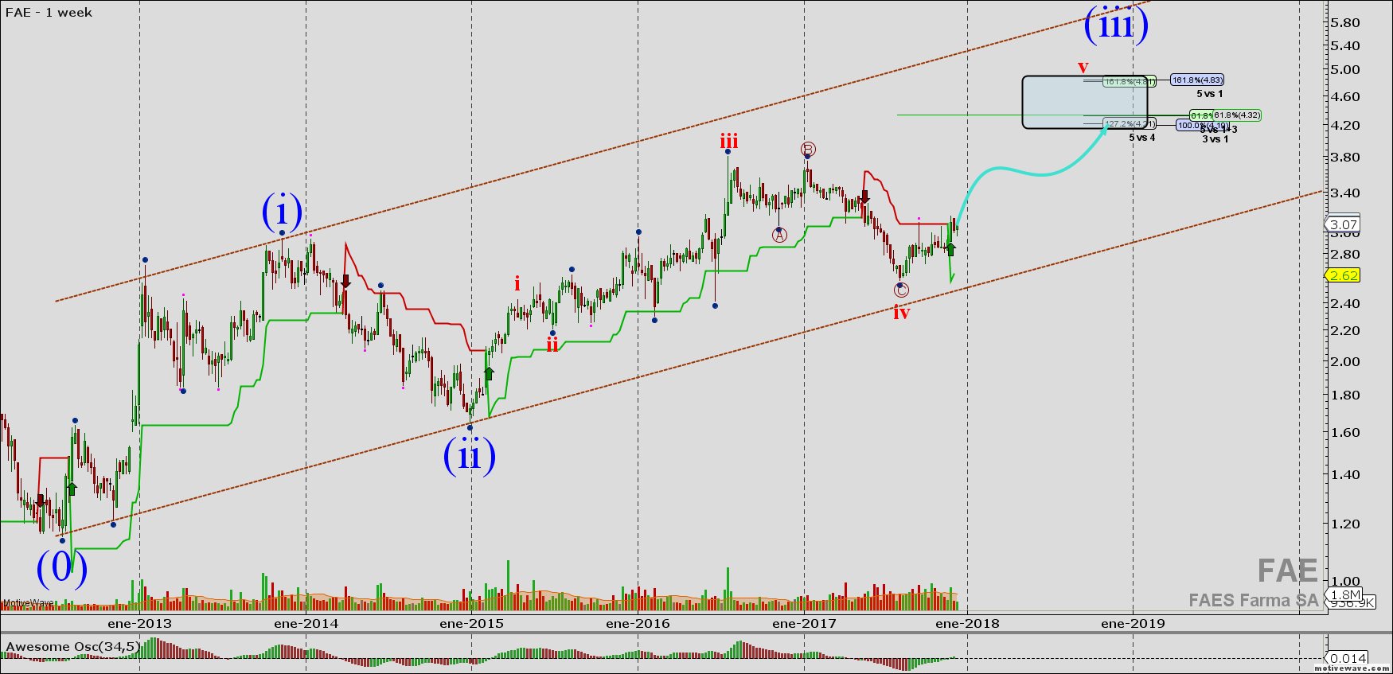Click the red wave iii label
This screenshot has width=1393, height=674.
coord(728,142)
